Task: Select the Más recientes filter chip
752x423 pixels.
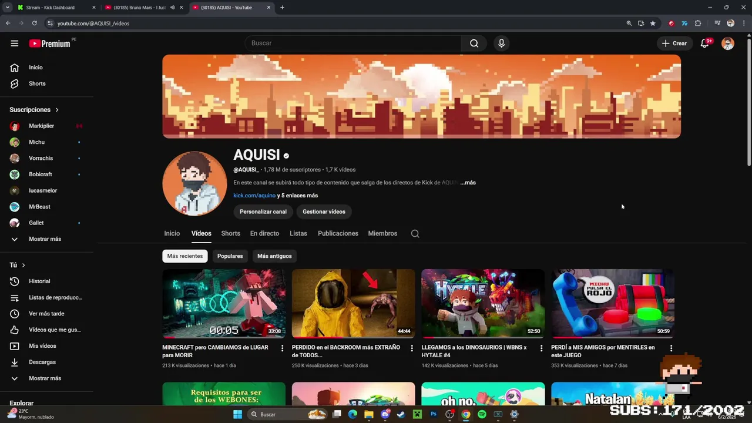Action: pyautogui.click(x=184, y=256)
